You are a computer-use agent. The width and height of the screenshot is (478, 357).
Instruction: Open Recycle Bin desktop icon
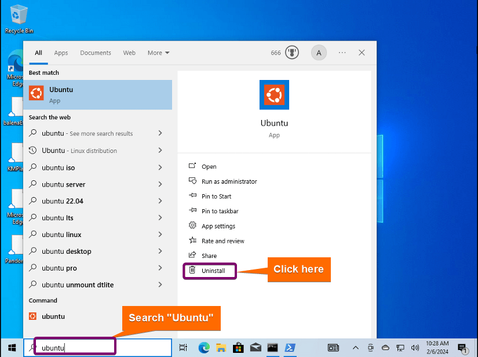coord(19,19)
